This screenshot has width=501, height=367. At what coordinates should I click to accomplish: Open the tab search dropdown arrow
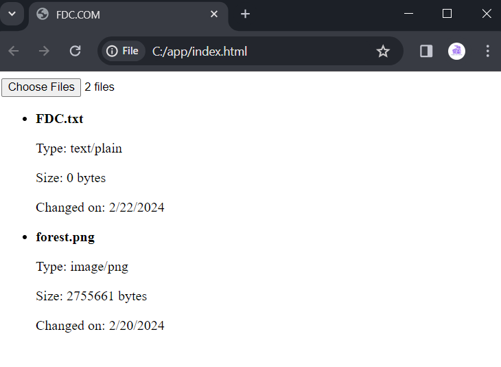(x=12, y=14)
